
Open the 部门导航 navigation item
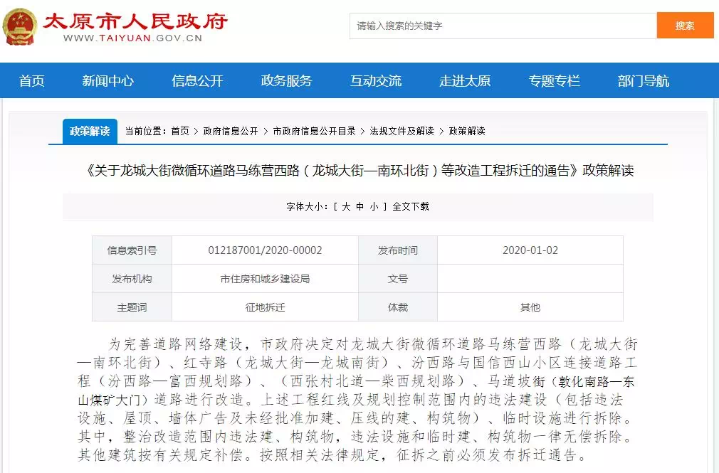[644, 80]
